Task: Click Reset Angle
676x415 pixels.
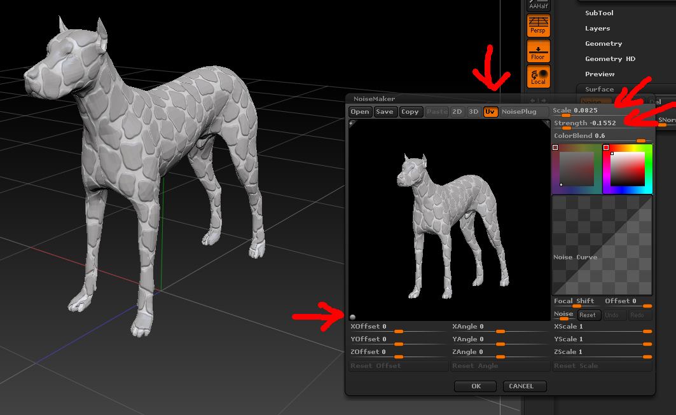Action: point(500,366)
